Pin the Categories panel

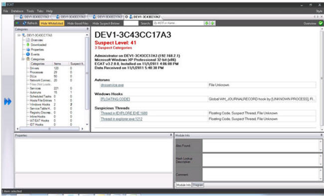click(88, 29)
